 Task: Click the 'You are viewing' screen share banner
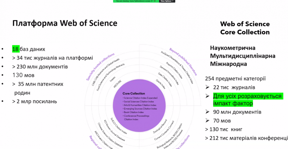click(136, 1)
